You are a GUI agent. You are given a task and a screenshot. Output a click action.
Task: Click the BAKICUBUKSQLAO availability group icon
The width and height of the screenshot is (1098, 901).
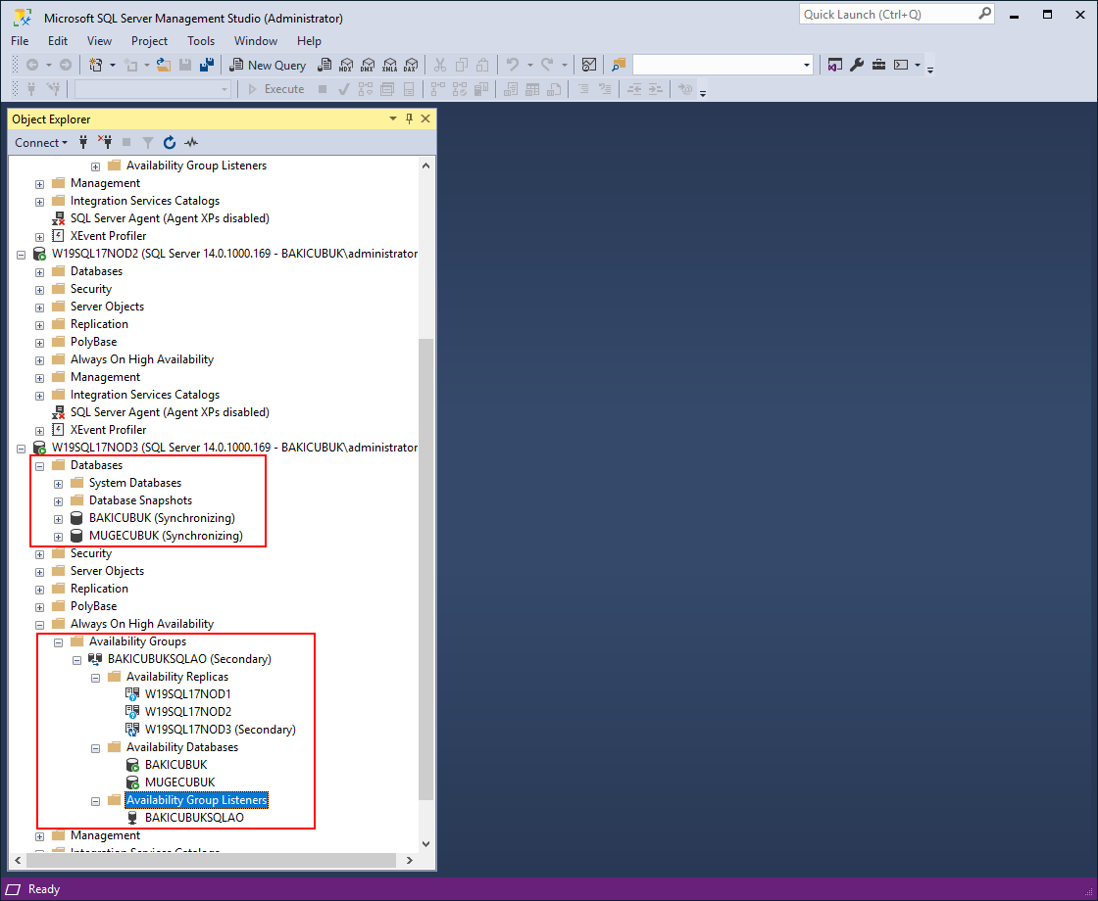coord(95,659)
